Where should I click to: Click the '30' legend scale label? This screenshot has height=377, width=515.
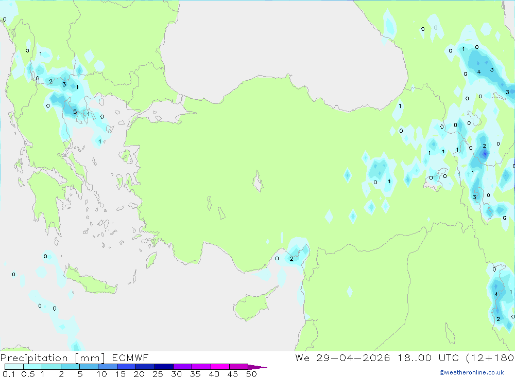click(x=176, y=374)
